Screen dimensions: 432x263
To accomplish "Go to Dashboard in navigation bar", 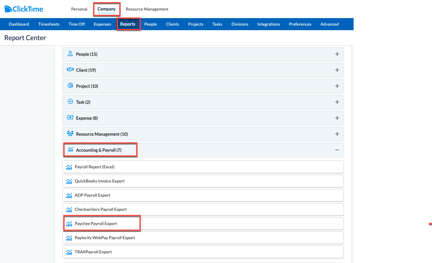I will 19,24.
